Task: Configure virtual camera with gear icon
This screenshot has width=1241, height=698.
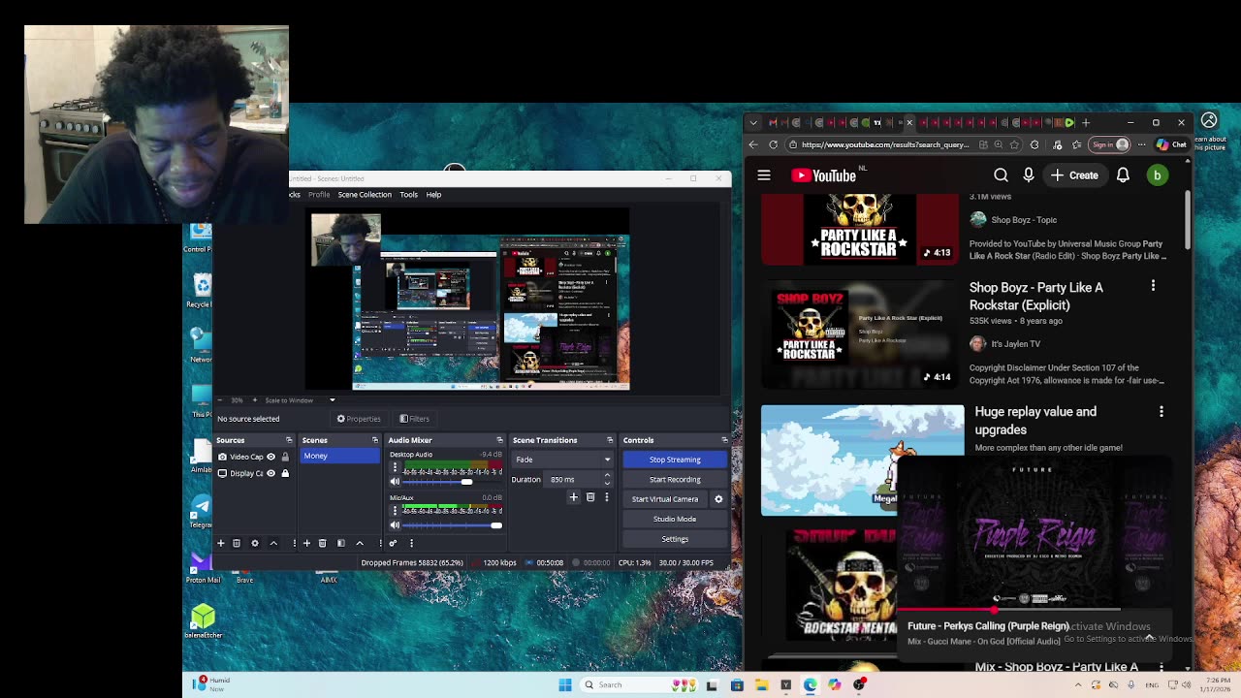Action: tap(718, 498)
